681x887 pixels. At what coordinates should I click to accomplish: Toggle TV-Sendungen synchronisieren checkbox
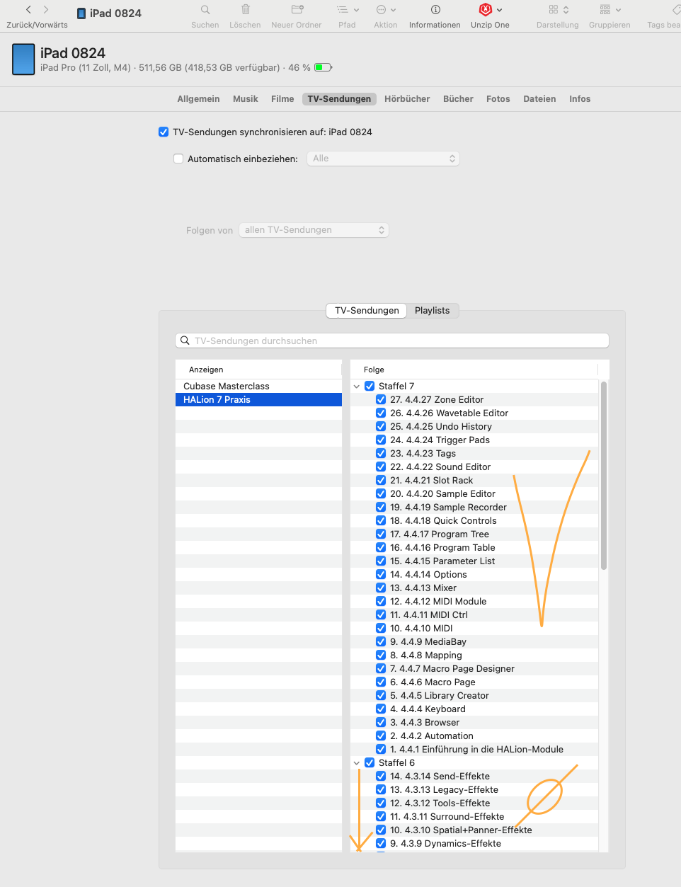point(164,132)
